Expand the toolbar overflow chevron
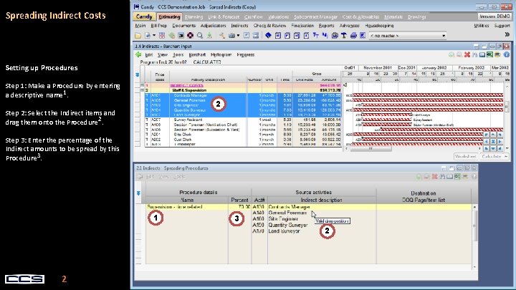 507,34
